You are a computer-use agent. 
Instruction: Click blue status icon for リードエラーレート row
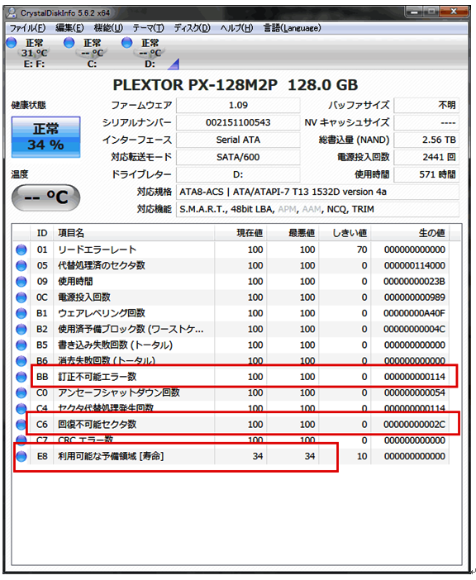pos(21,250)
